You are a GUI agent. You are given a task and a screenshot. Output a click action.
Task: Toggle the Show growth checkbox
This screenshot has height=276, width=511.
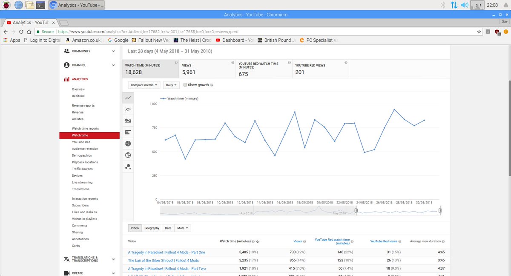pyautogui.click(x=185, y=85)
